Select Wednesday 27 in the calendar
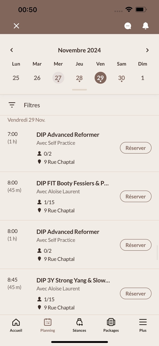This screenshot has height=346, width=159. [x=58, y=78]
